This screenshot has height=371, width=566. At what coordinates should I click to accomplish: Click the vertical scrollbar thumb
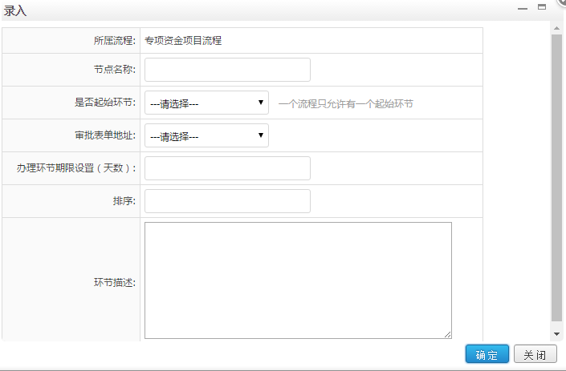click(556, 178)
